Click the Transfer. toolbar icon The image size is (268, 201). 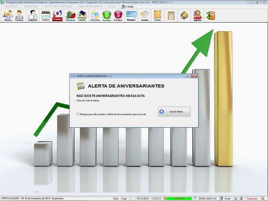point(57,15)
